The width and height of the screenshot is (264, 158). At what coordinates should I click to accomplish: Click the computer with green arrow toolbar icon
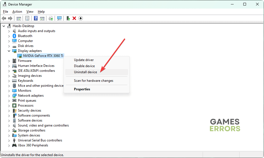tap(68, 18)
